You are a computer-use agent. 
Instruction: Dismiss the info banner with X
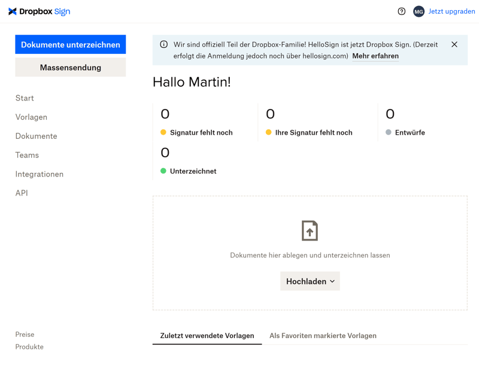(x=454, y=44)
